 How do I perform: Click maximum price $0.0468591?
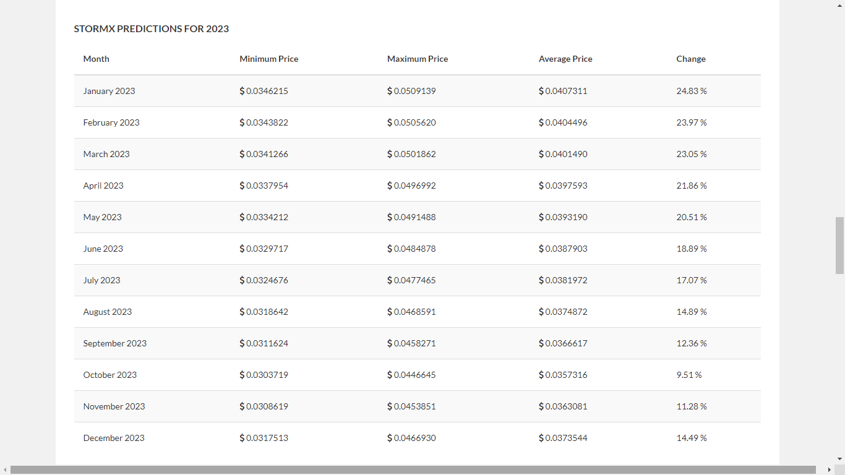click(412, 312)
